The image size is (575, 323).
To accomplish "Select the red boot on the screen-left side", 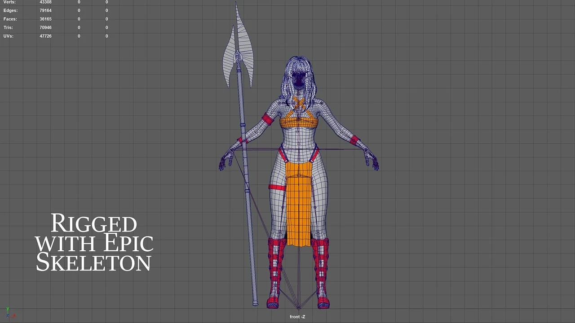I will point(276,274).
